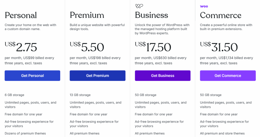
Task: Click All premium and store themes feature
Action: pos(222,133)
